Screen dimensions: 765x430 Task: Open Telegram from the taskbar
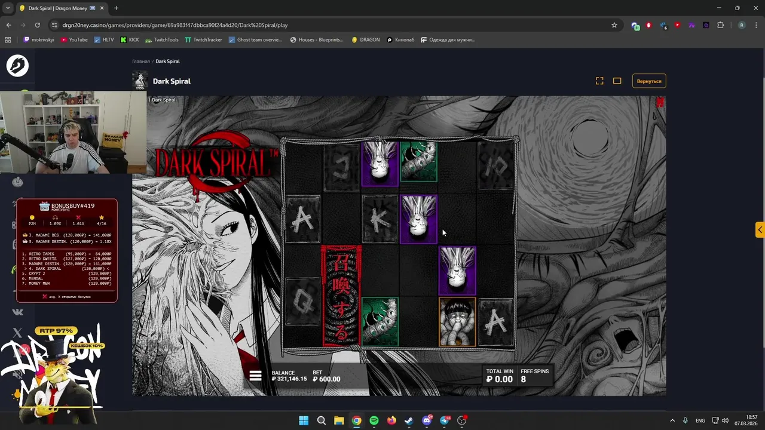(x=445, y=420)
